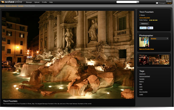Click the Log out link

pos(169,3)
